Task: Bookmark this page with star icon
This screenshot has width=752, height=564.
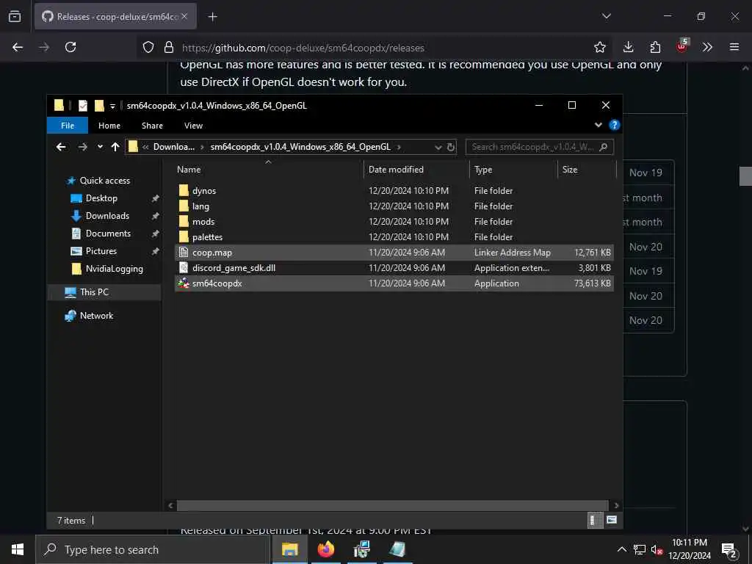Action: coord(599,47)
